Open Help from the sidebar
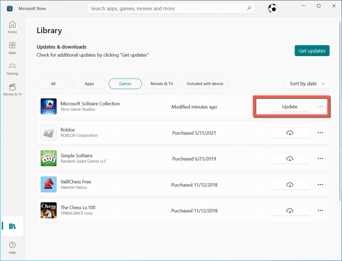The width and height of the screenshot is (342, 261). point(12,248)
